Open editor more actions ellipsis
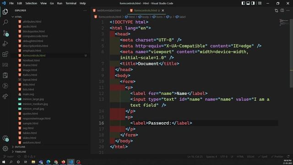The height and width of the screenshot is (165, 293). tap(288, 11)
